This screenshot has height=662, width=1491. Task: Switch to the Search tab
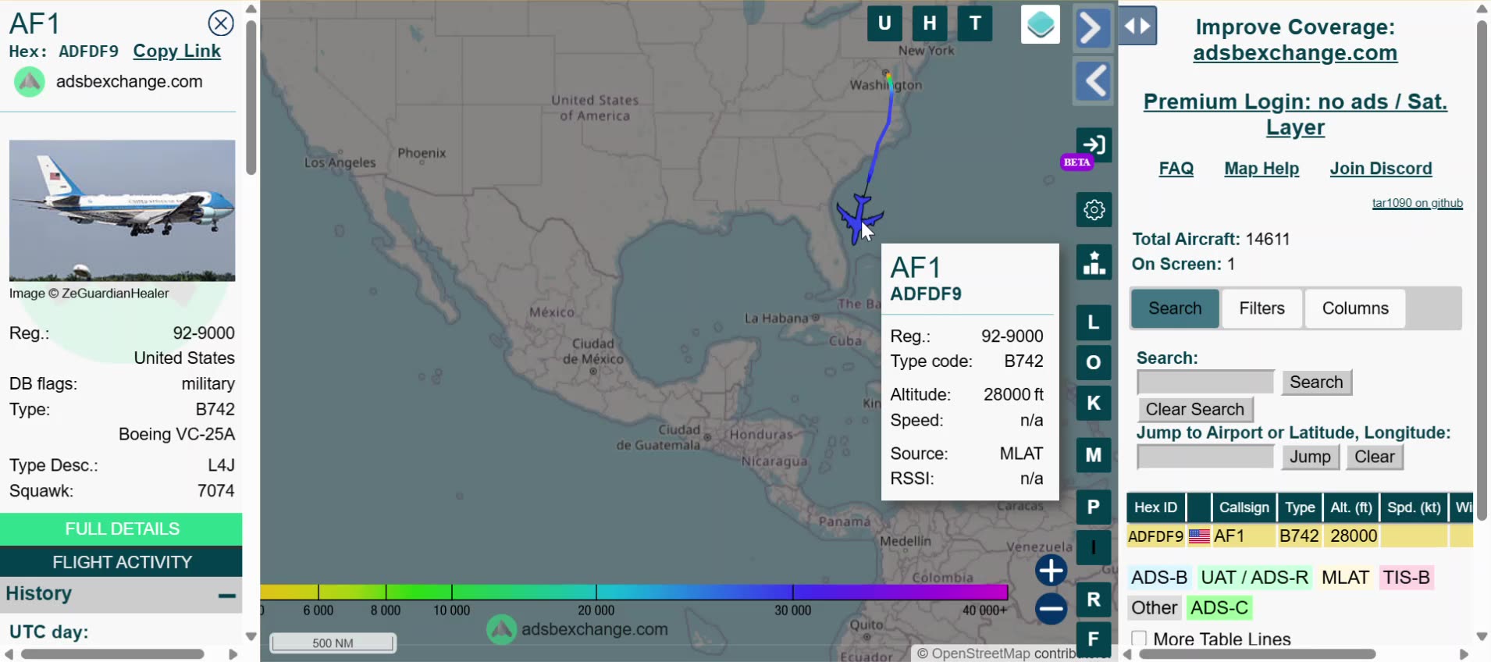coord(1175,308)
